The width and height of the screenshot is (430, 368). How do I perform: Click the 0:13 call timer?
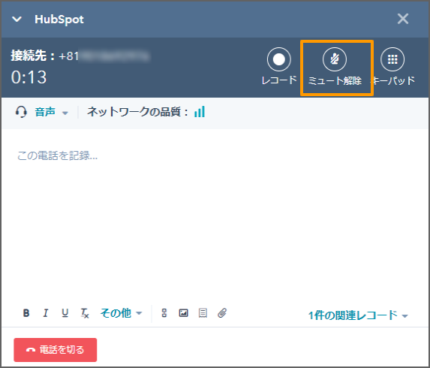29,77
